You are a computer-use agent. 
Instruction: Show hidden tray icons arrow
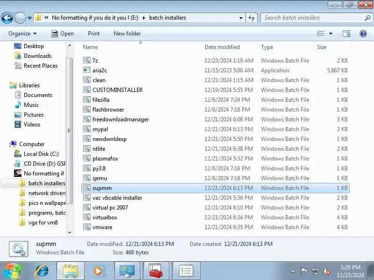(293, 271)
